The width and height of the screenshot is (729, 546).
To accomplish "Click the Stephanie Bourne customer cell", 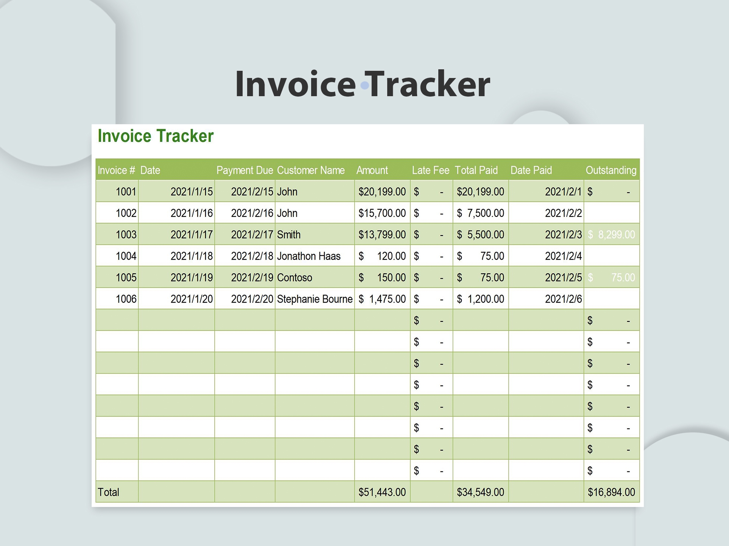I will [x=315, y=299].
